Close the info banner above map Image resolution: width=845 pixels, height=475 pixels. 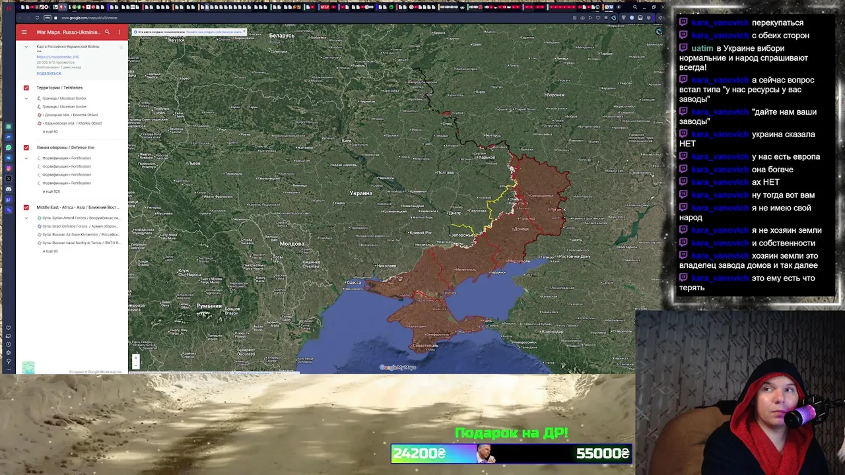pos(244,31)
